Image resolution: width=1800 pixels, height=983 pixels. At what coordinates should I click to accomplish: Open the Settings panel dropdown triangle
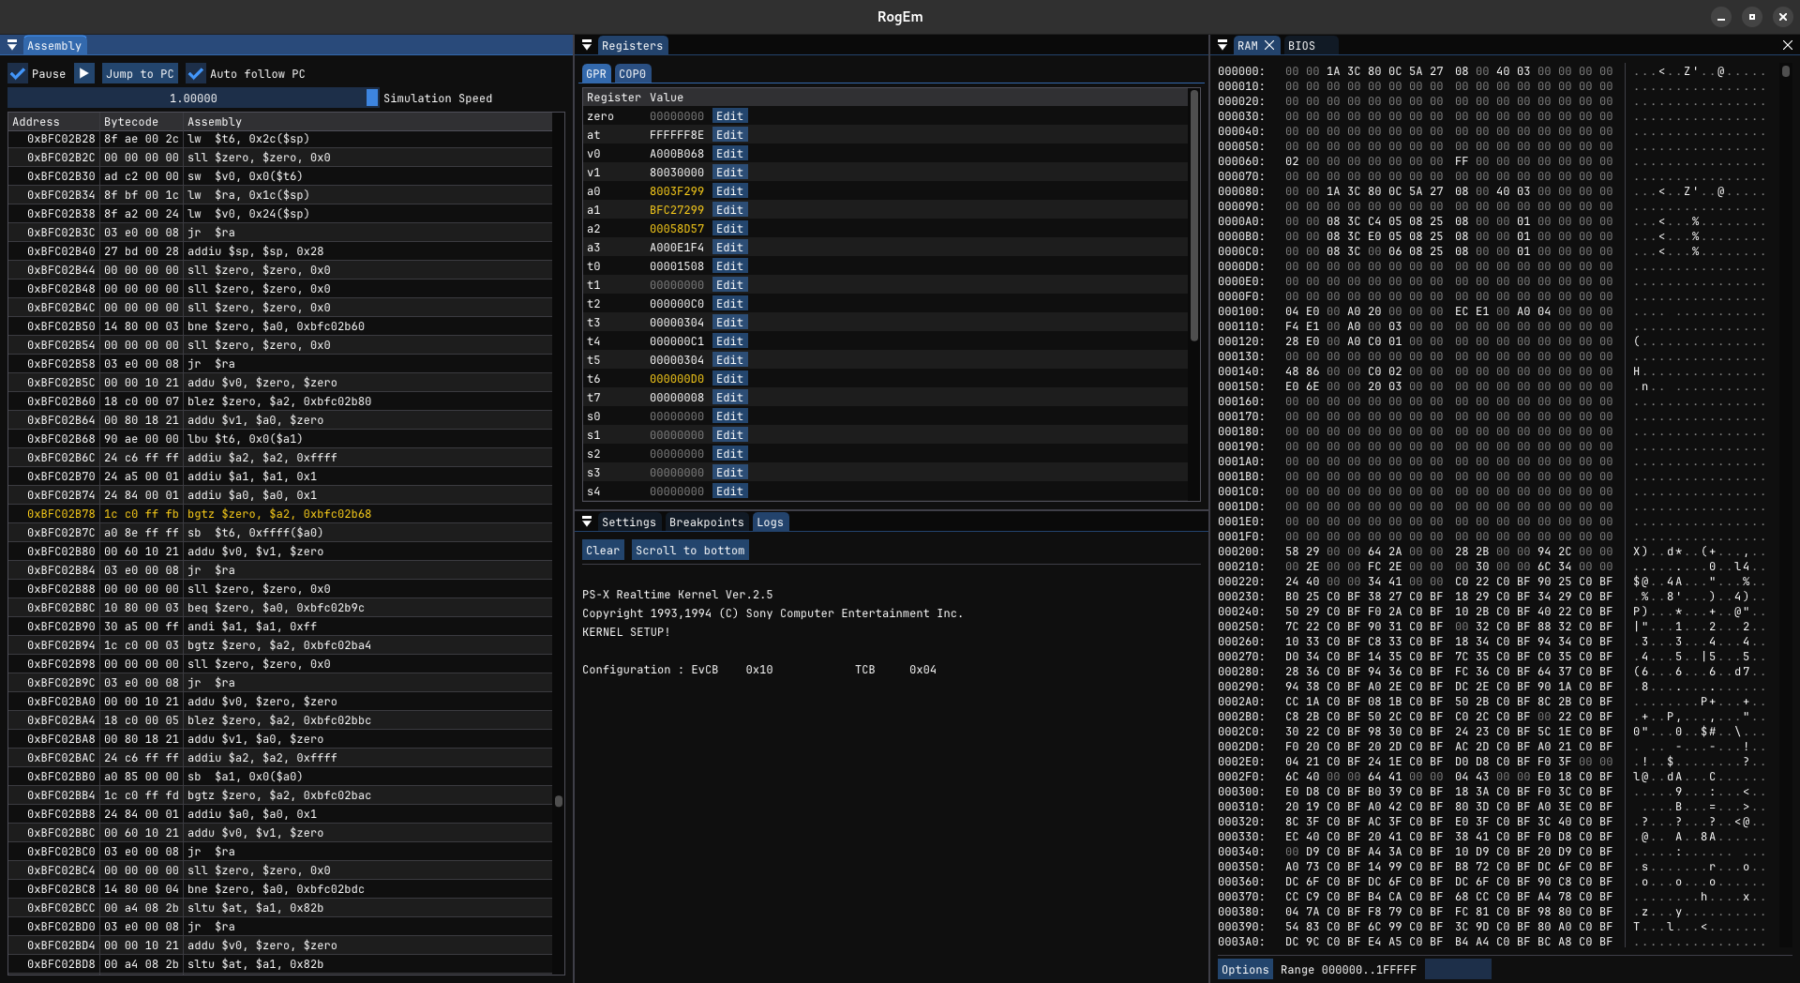point(587,522)
